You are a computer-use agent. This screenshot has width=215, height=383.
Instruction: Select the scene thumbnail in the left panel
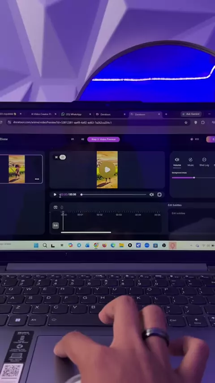click(x=21, y=169)
